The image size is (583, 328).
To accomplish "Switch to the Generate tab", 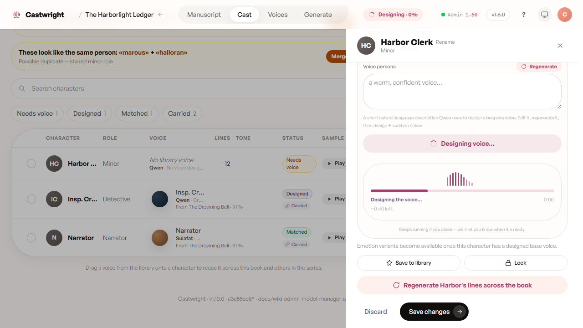I will (x=318, y=15).
